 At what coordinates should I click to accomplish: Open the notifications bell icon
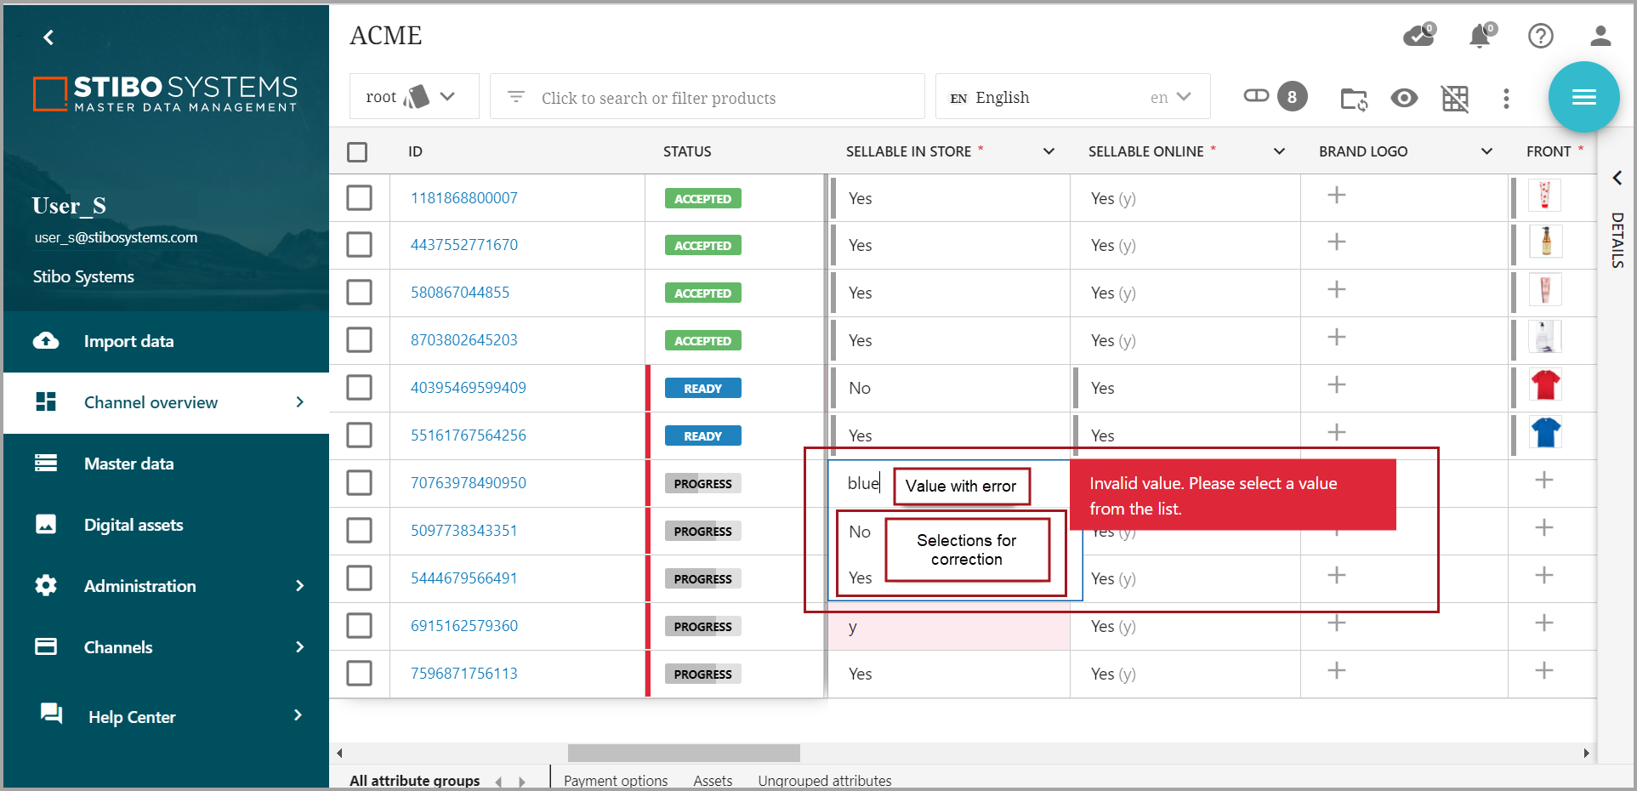tap(1480, 36)
